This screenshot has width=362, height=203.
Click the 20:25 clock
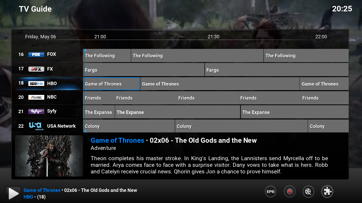click(x=342, y=9)
